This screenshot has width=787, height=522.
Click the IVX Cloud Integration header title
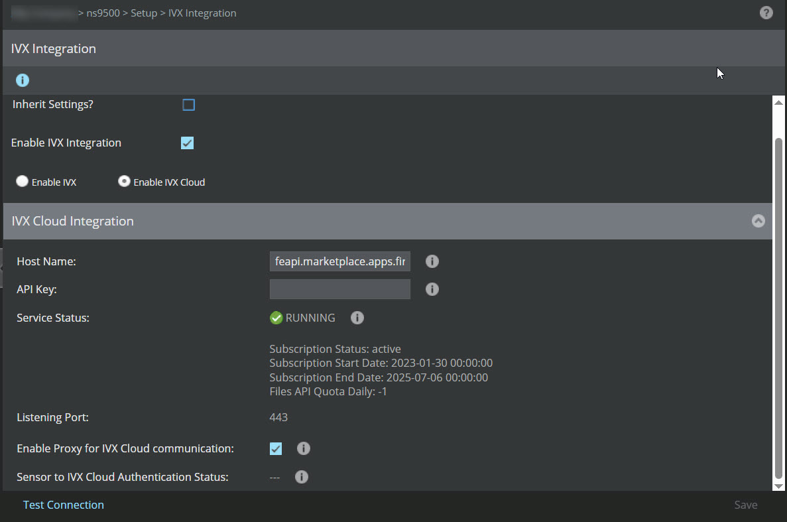pos(73,222)
